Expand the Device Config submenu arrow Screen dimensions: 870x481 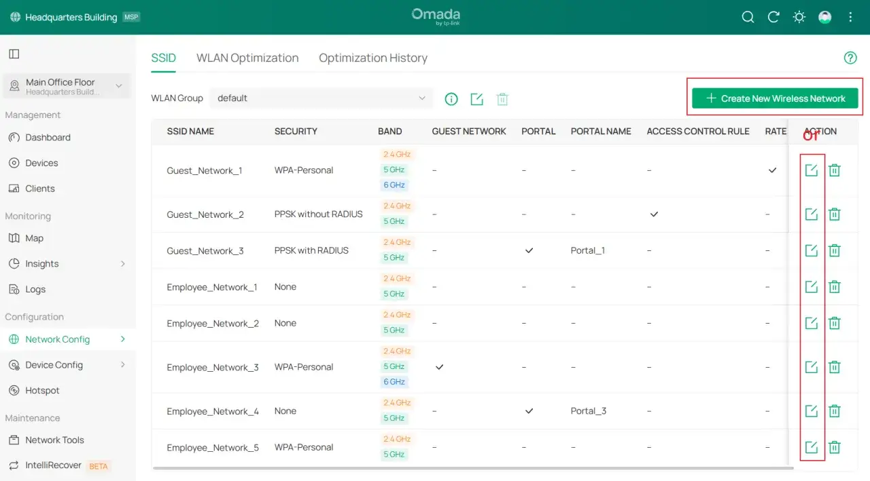tap(123, 365)
